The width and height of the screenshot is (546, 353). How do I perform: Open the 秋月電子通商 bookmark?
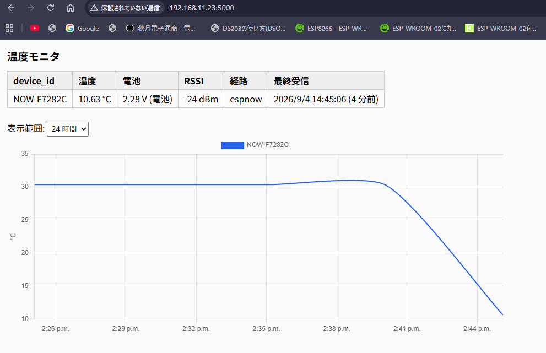(x=160, y=28)
